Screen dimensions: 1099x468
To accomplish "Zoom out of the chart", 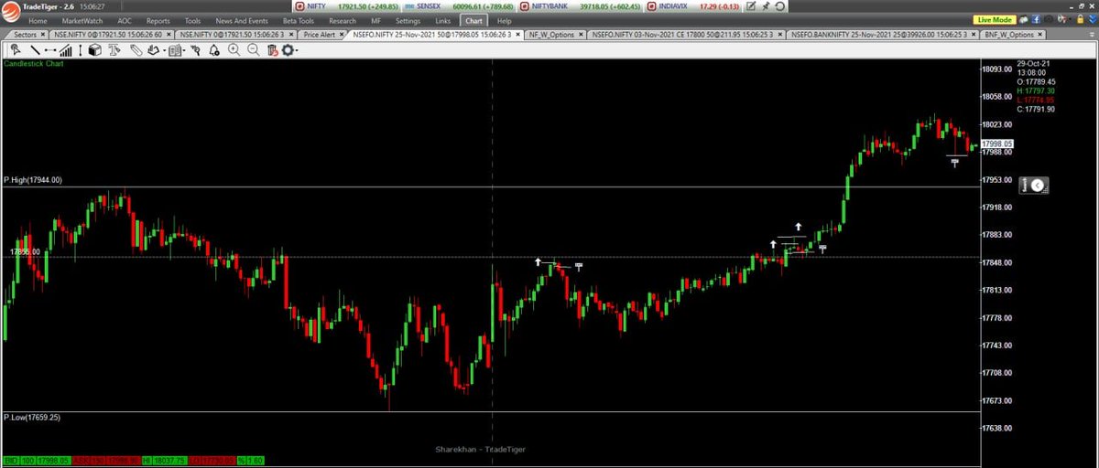I will point(254,50).
